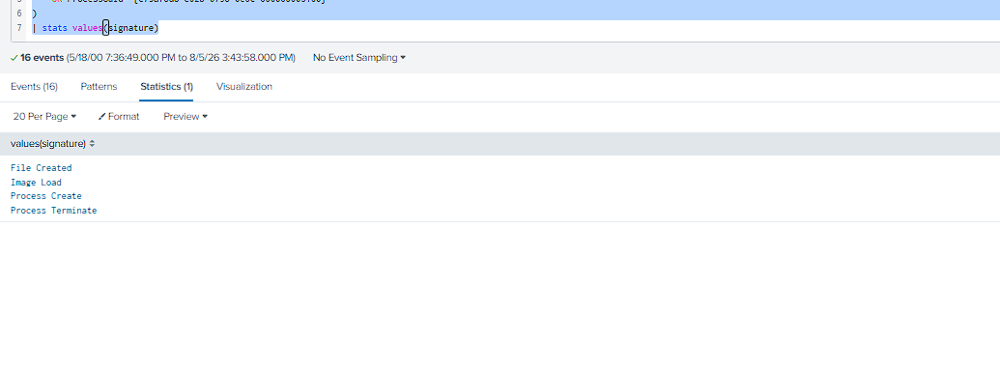
Task: Open the 20 Per Page dropdown
Action: coord(44,117)
